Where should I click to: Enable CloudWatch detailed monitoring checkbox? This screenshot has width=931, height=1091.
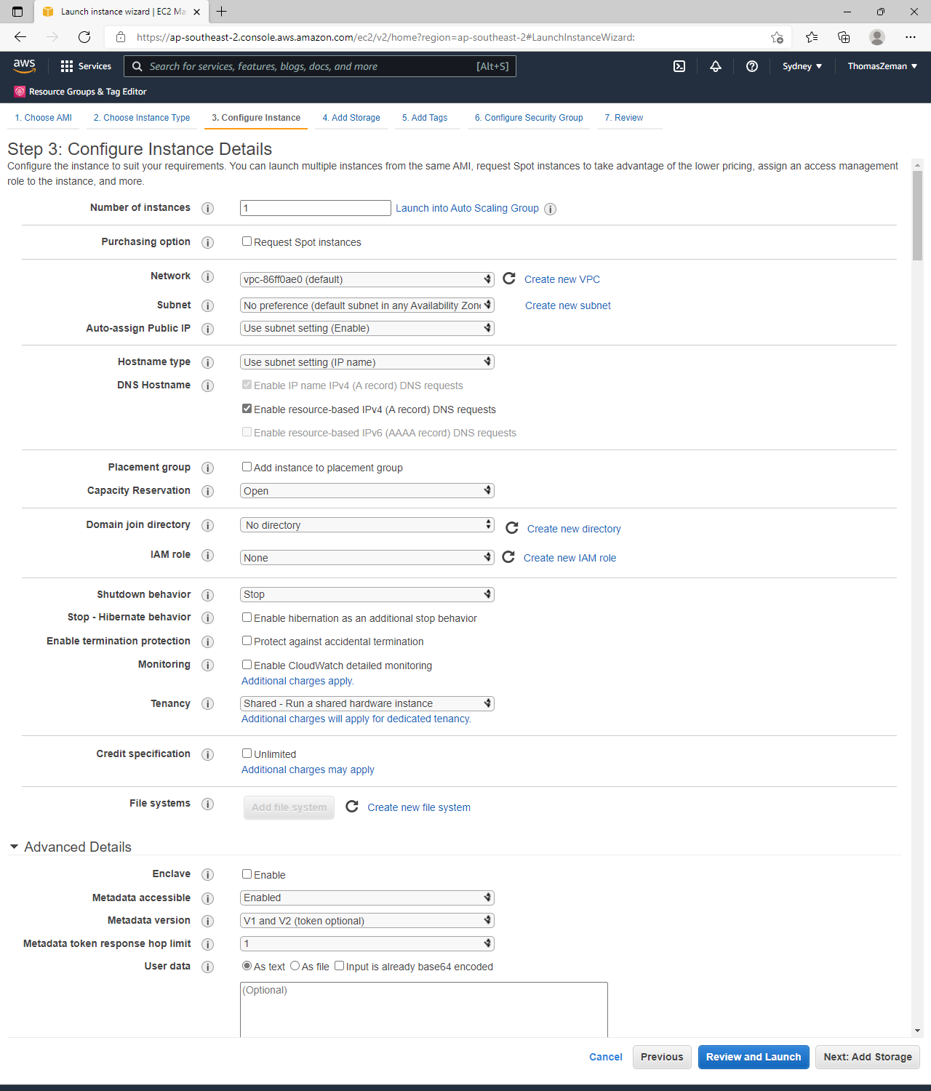click(247, 665)
